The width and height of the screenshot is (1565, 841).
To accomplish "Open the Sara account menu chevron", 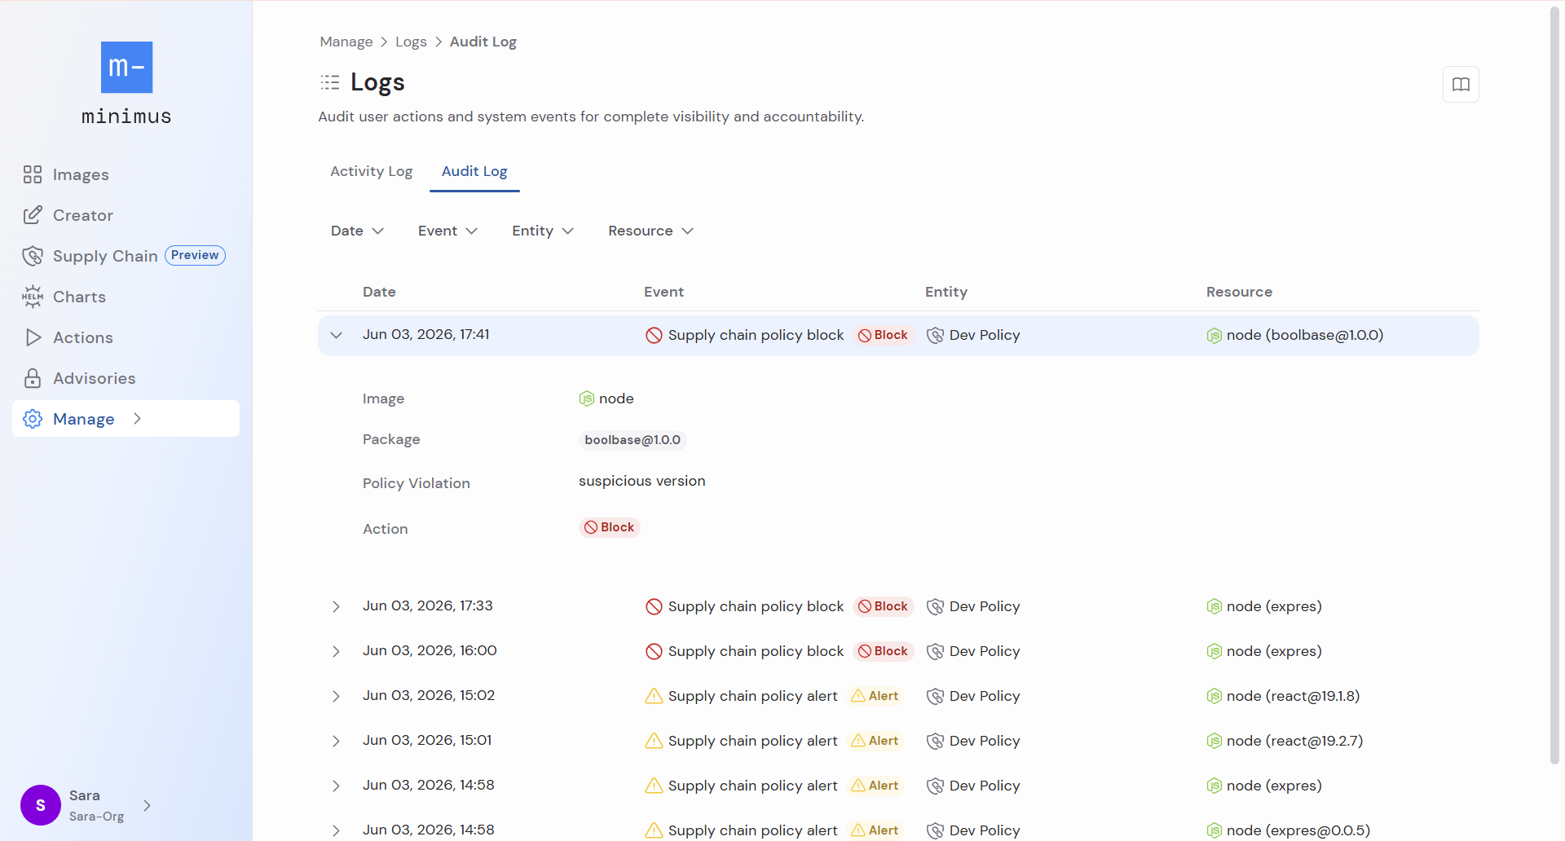I will coord(147,805).
